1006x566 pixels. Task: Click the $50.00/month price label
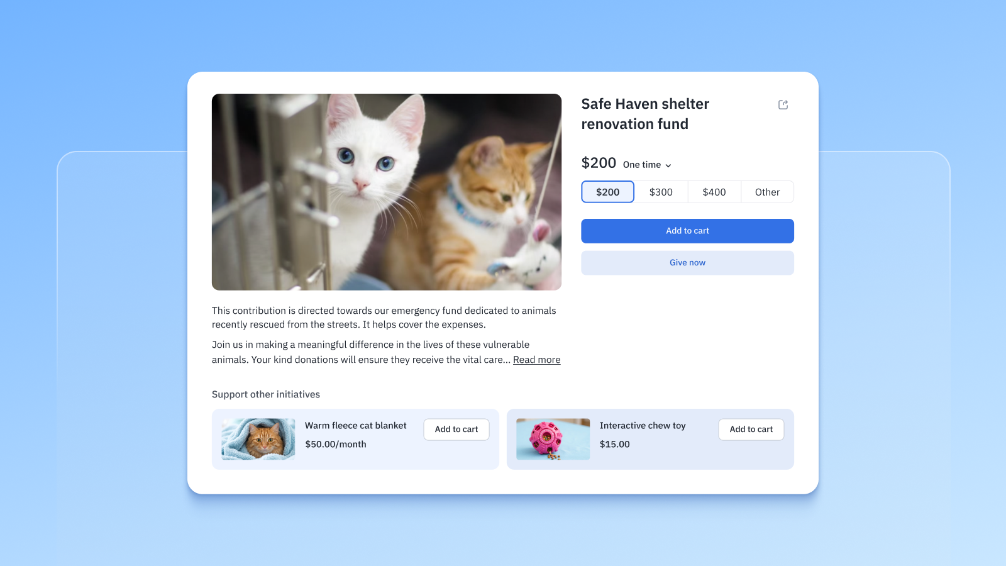tap(335, 444)
